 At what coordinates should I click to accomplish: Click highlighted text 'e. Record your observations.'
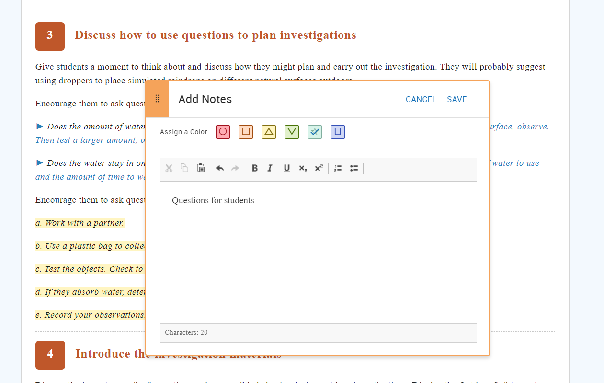[x=91, y=315]
